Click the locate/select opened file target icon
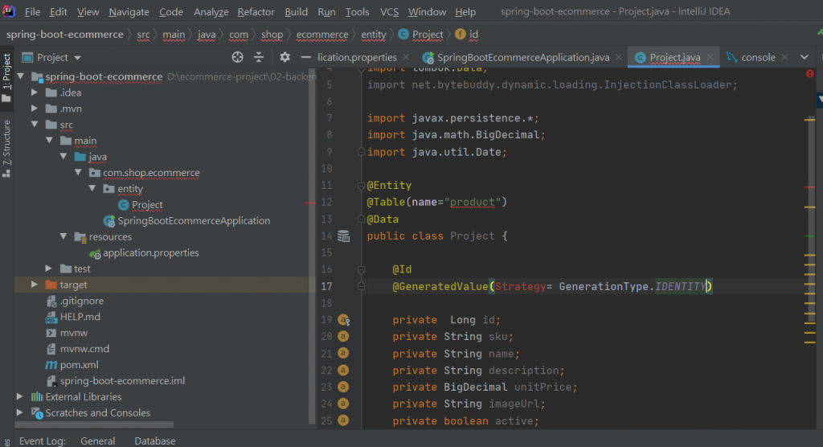 tap(237, 57)
